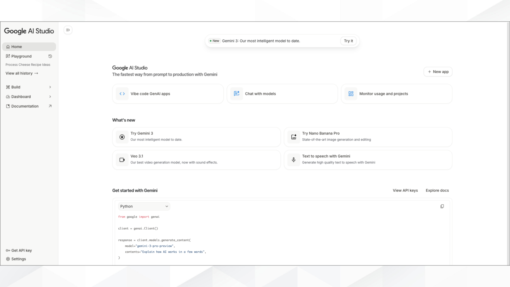Open View all history

coord(22,73)
